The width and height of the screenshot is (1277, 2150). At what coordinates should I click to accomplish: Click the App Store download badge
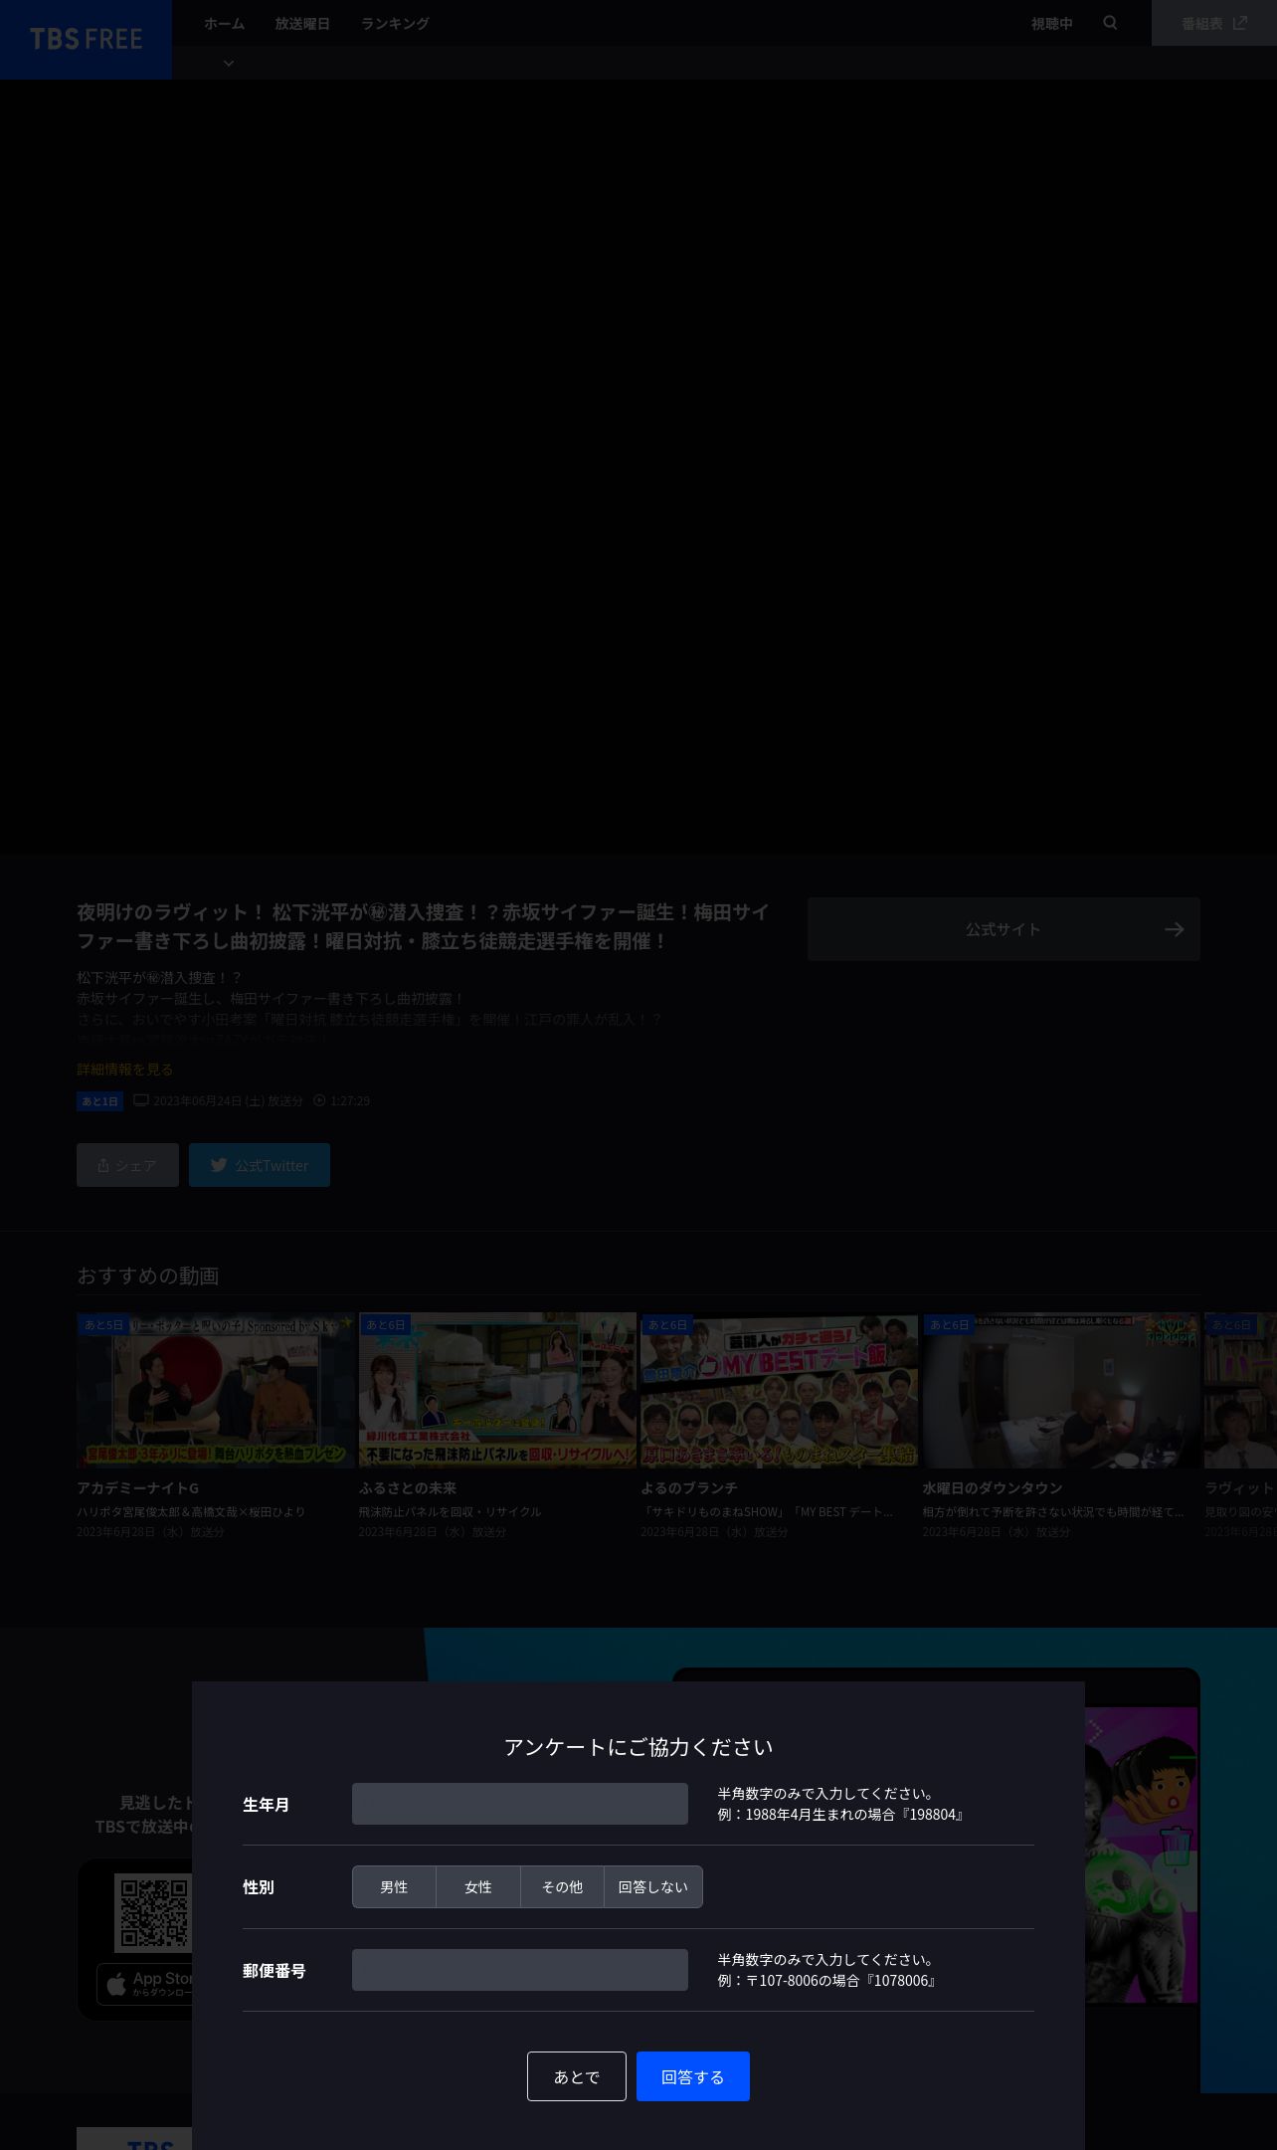click(x=145, y=1984)
